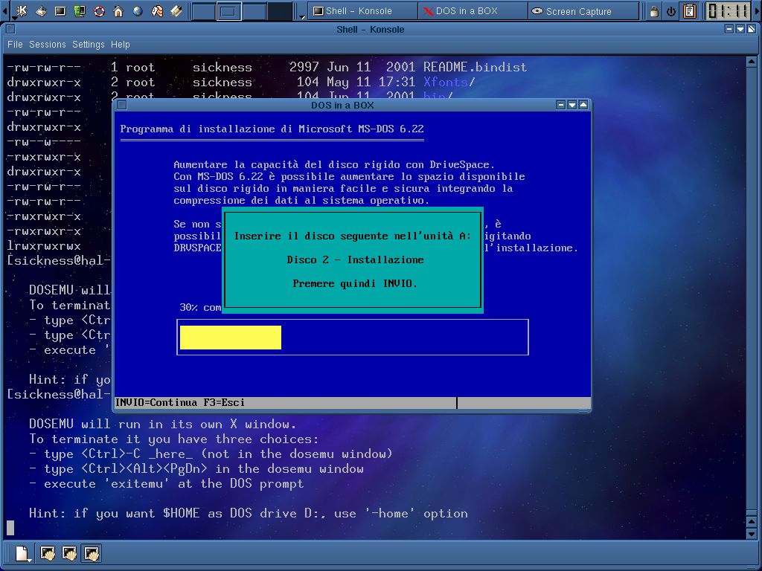Click the 'Premere quindi INVIO.' line
The height and width of the screenshot is (571, 762).
tap(355, 283)
